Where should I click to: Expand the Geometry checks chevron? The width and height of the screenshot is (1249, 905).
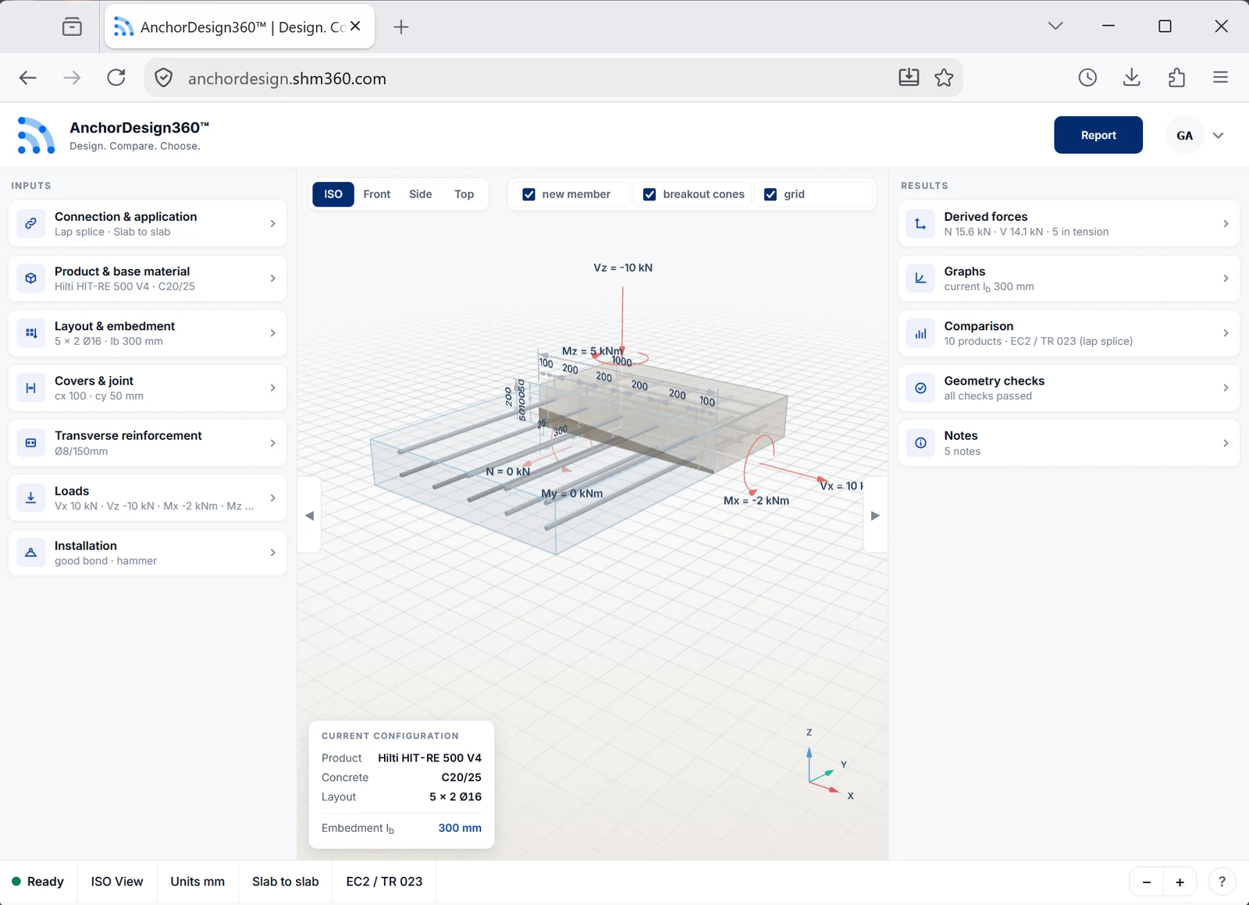(1226, 388)
